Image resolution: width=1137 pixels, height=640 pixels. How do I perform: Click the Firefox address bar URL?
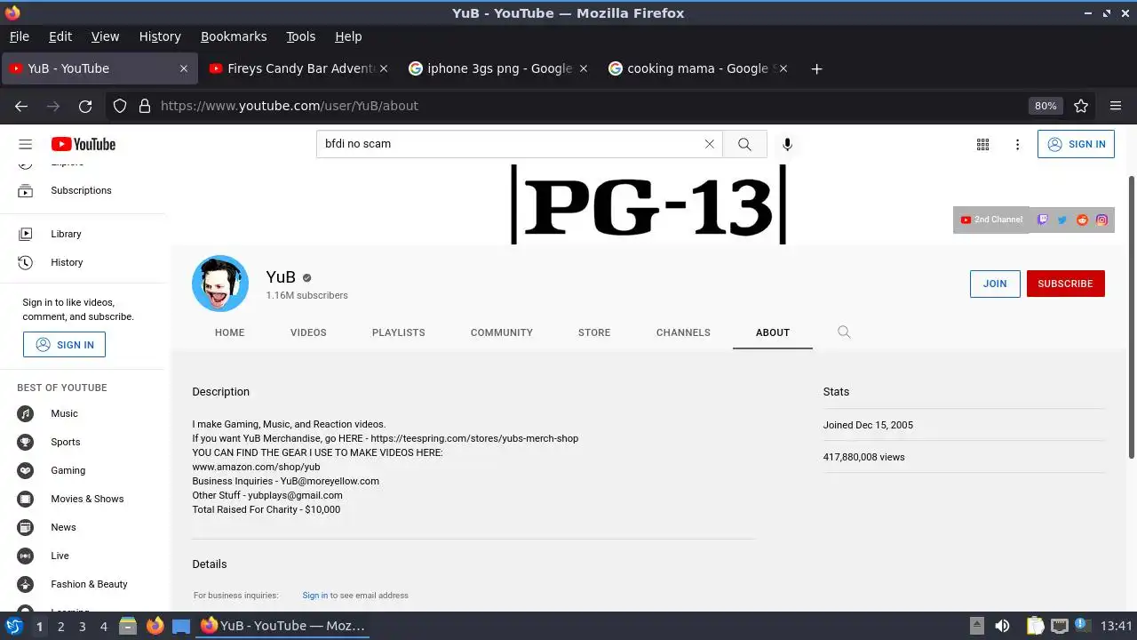click(289, 106)
